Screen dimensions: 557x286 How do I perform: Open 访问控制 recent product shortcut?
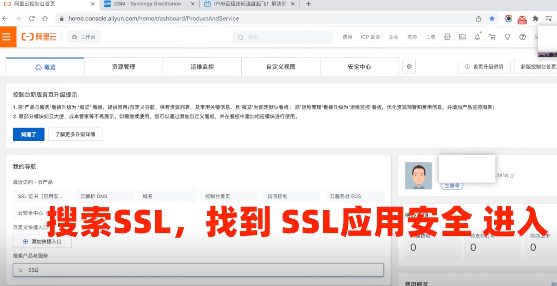point(292,196)
